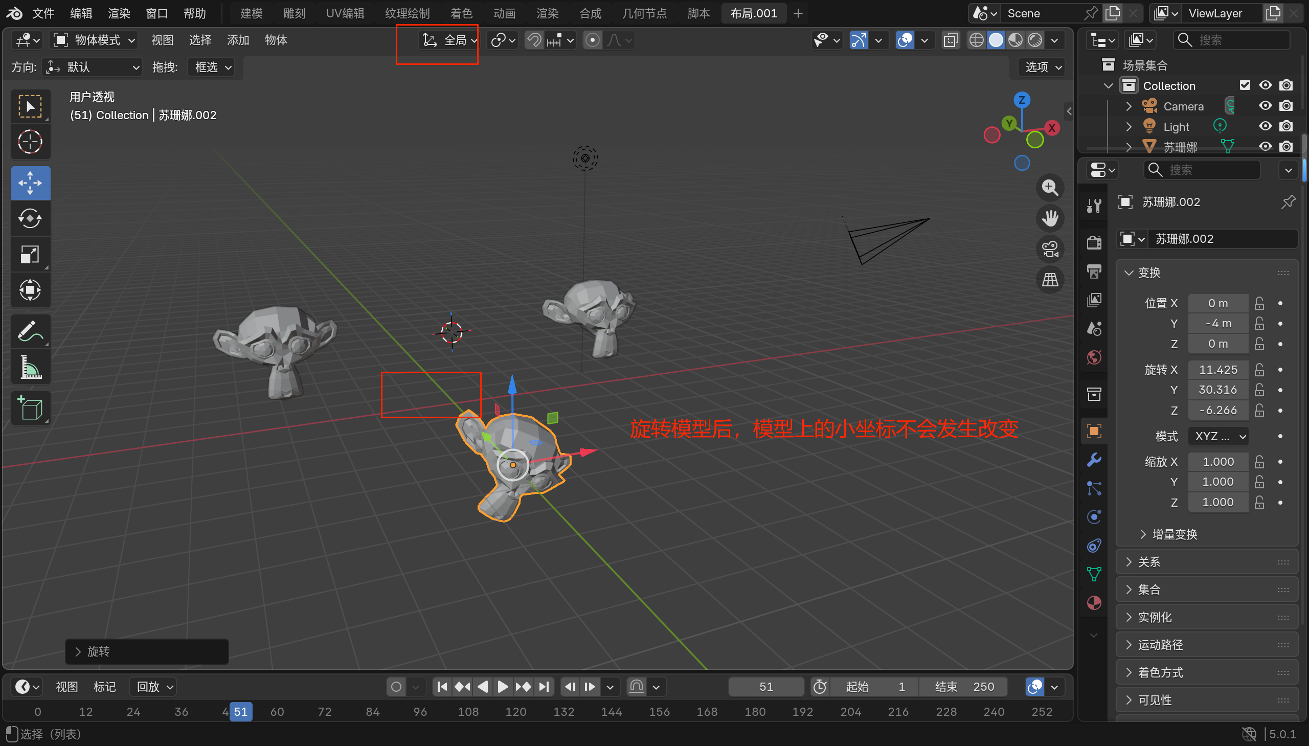Screen dimensions: 1309x746
Task: Play the animation forward
Action: pyautogui.click(x=503, y=687)
